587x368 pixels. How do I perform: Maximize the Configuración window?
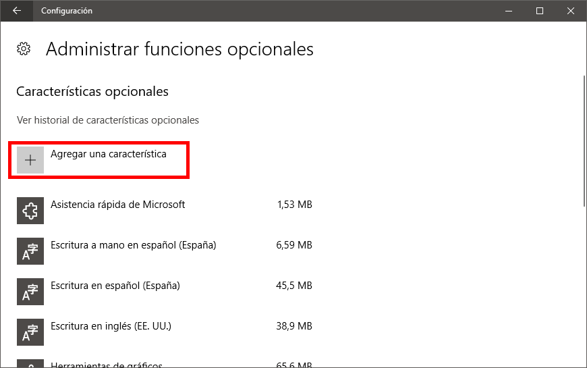(540, 11)
